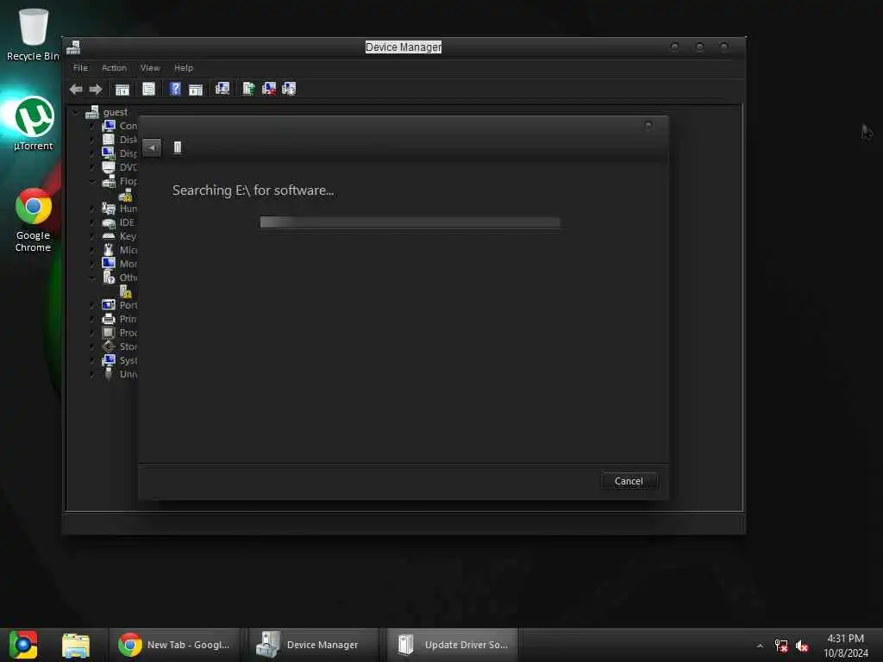The image size is (883, 662).
Task: Click the back button in Update Driver dialog
Action: tap(152, 147)
